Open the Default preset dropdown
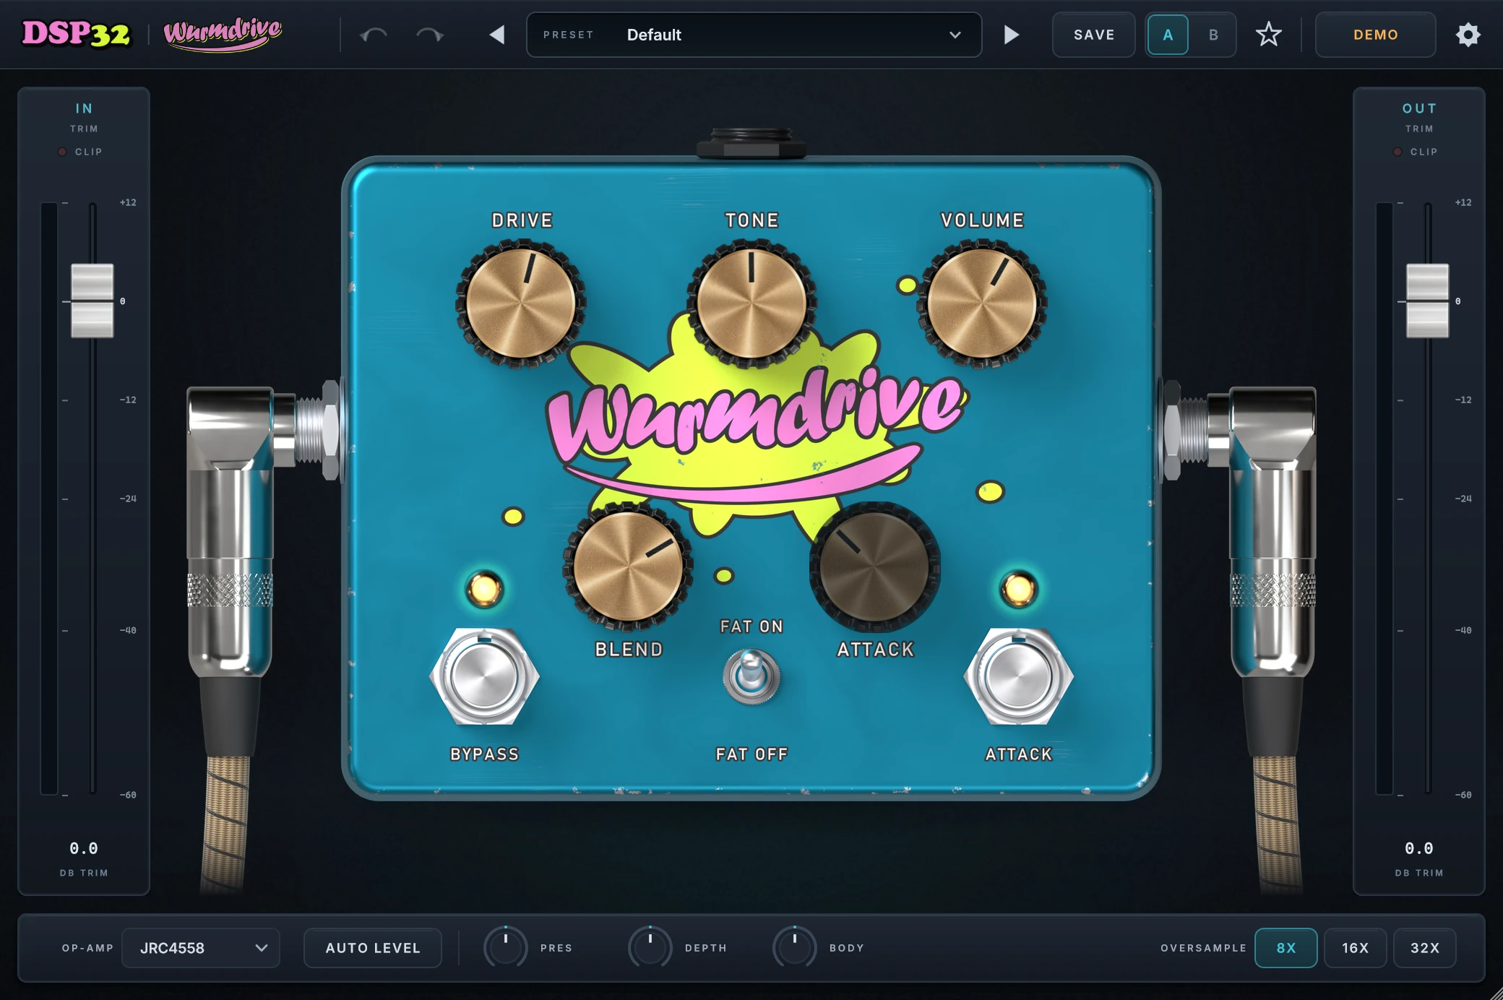The width and height of the screenshot is (1503, 1000). point(754,35)
